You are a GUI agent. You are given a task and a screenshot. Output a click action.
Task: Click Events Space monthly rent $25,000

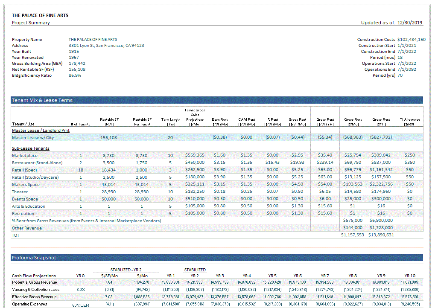[353, 199]
